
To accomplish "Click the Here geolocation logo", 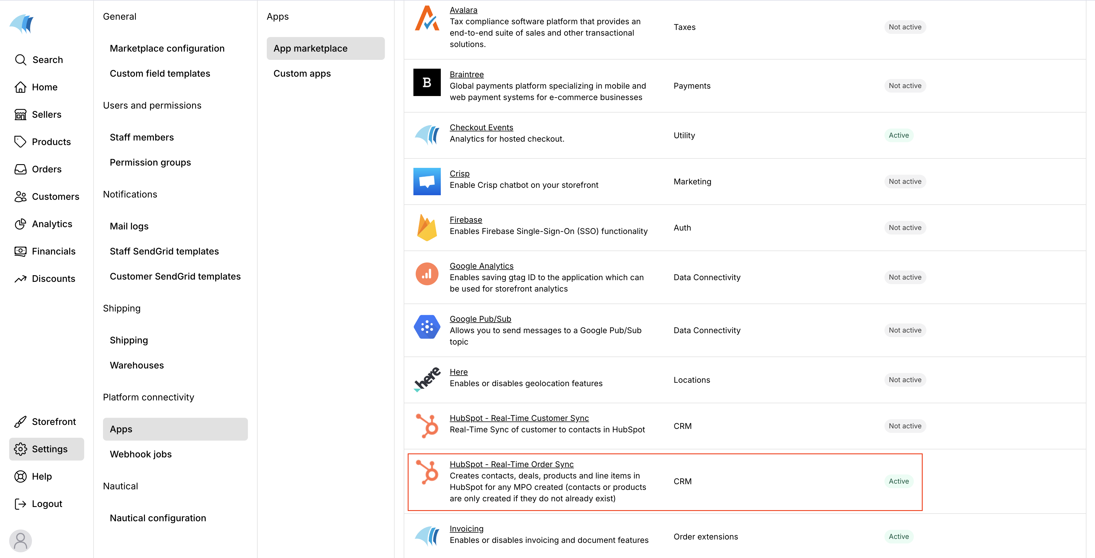I will pyautogui.click(x=427, y=380).
